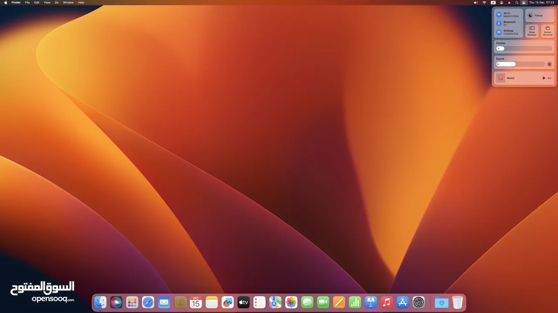Image resolution: width=558 pixels, height=313 pixels.
Task: Open the Help menu
Action: click(81, 3)
